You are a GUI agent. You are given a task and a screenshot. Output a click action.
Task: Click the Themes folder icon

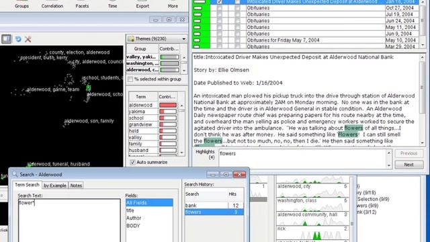[131, 39]
